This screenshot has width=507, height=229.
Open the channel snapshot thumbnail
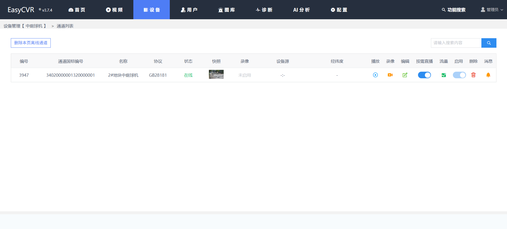tap(216, 75)
